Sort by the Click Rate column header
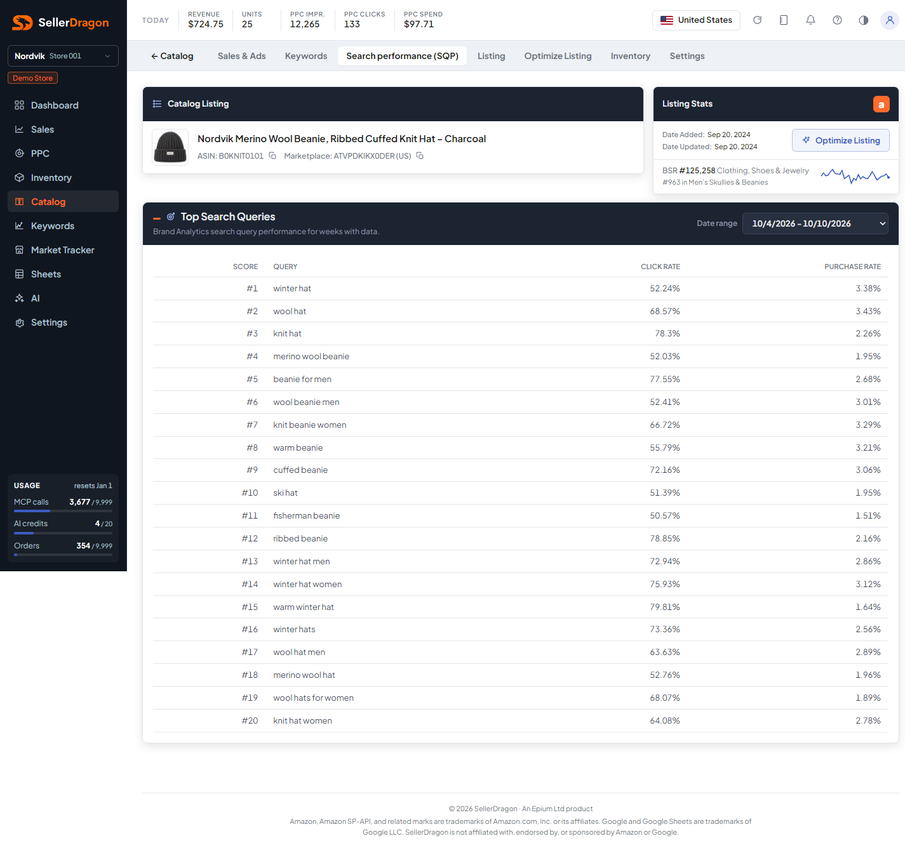 click(660, 267)
